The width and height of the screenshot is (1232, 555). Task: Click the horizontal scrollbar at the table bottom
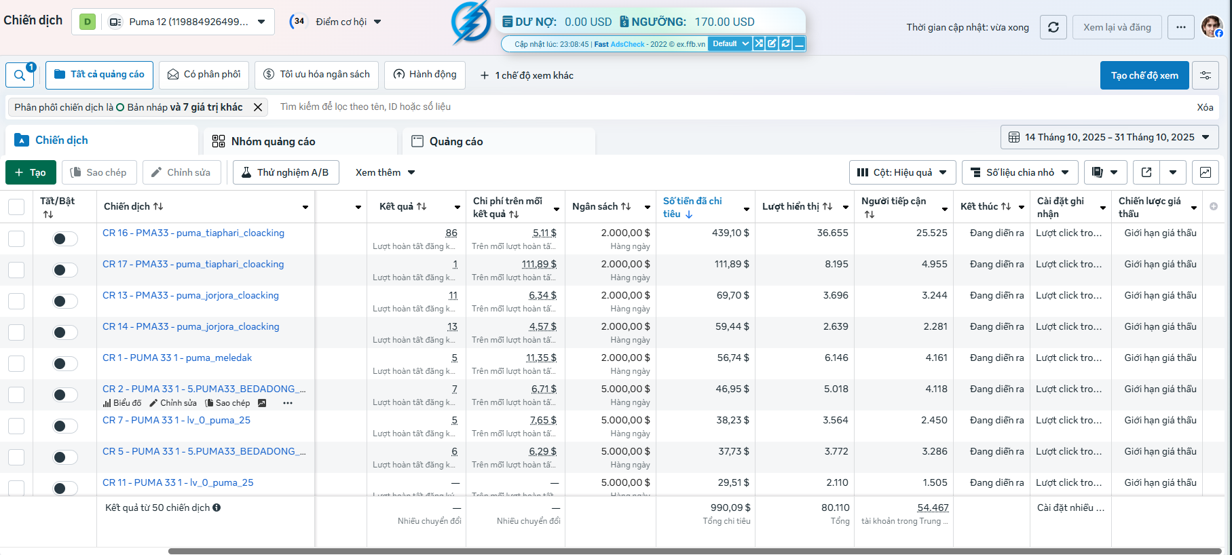[x=694, y=551]
